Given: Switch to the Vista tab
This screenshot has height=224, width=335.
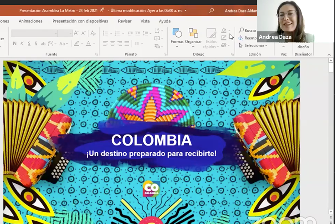Looking at the screenshot, I should tap(145, 21).
